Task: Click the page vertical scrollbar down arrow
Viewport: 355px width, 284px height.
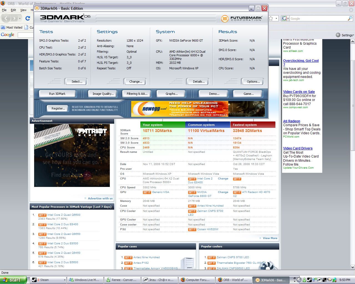Action: tap(353, 267)
